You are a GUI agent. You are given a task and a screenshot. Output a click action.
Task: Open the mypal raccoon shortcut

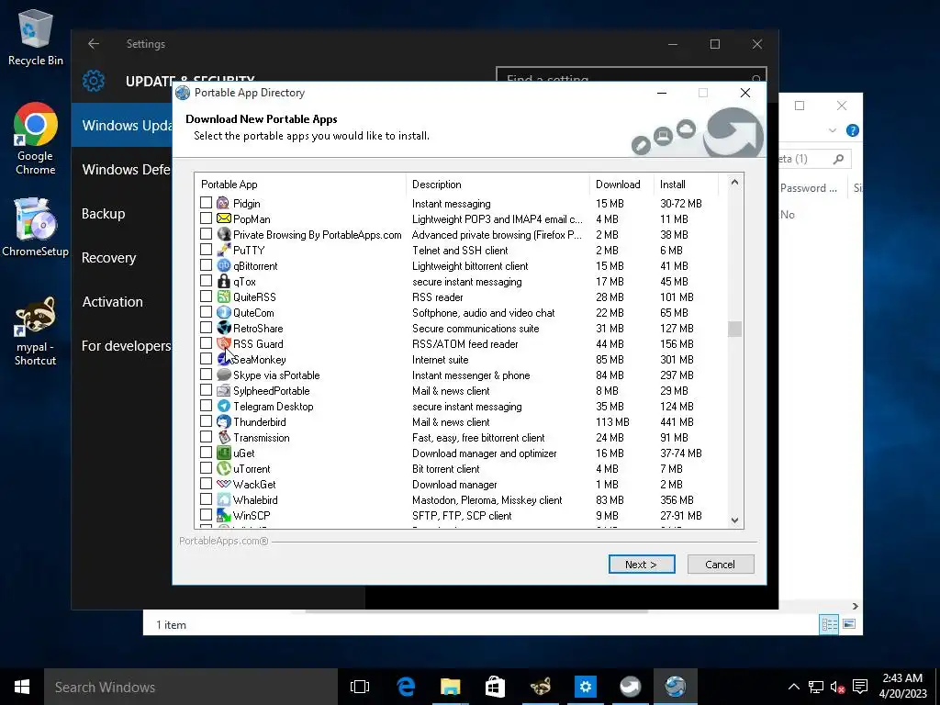(36, 330)
